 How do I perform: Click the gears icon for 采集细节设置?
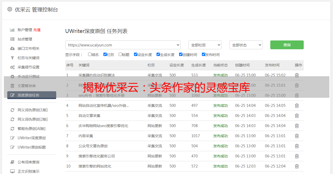tap(12, 67)
